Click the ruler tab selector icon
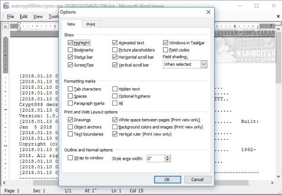This screenshot has width=282, height=195. click(6, 26)
